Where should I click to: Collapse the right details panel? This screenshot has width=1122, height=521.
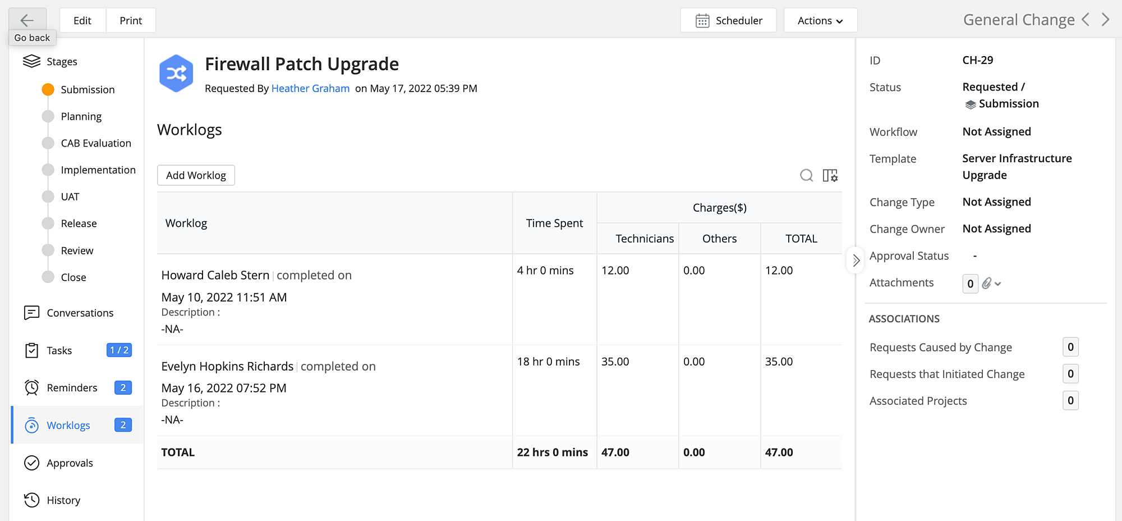tap(856, 260)
